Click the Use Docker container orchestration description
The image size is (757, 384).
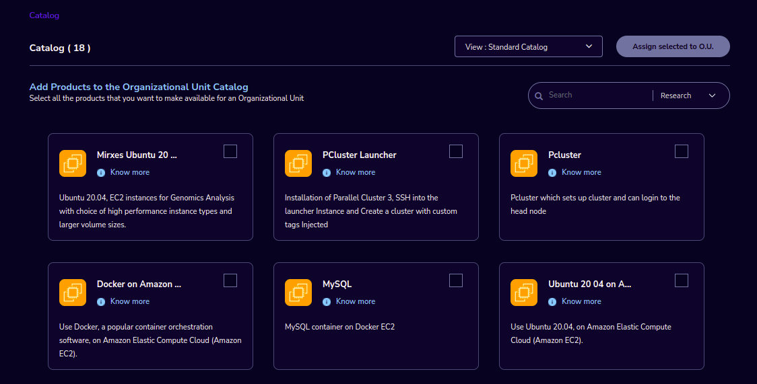pyautogui.click(x=150, y=340)
